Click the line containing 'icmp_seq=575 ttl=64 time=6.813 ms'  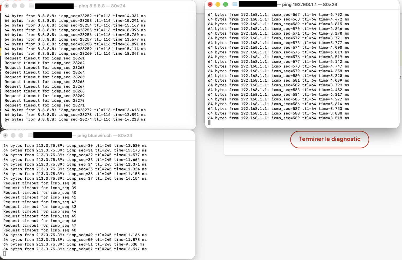point(278,52)
